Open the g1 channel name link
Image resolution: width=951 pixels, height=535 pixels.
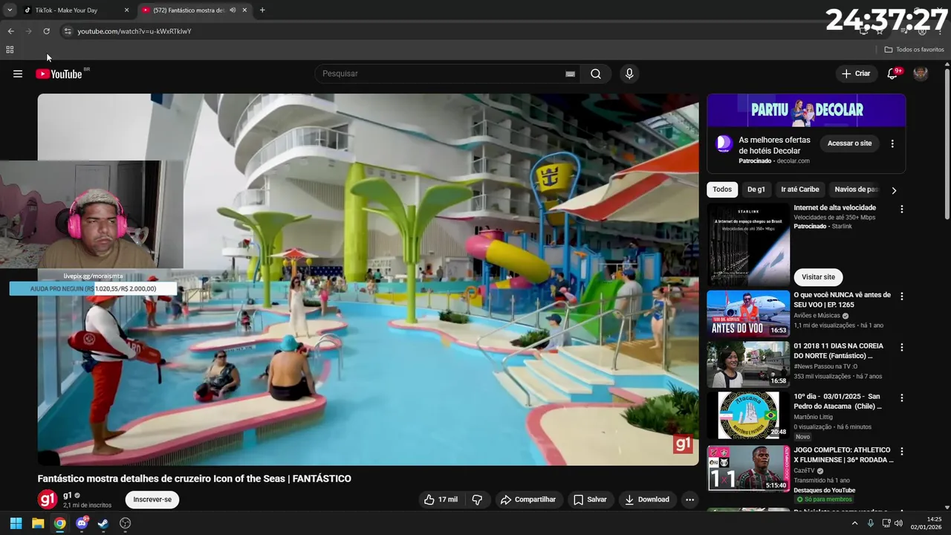(x=68, y=495)
